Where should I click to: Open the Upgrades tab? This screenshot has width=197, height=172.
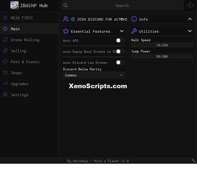pos(29,84)
